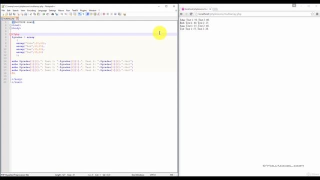The width and height of the screenshot is (320, 180).
Task: Open the Settings menu
Action: pos(52,10)
